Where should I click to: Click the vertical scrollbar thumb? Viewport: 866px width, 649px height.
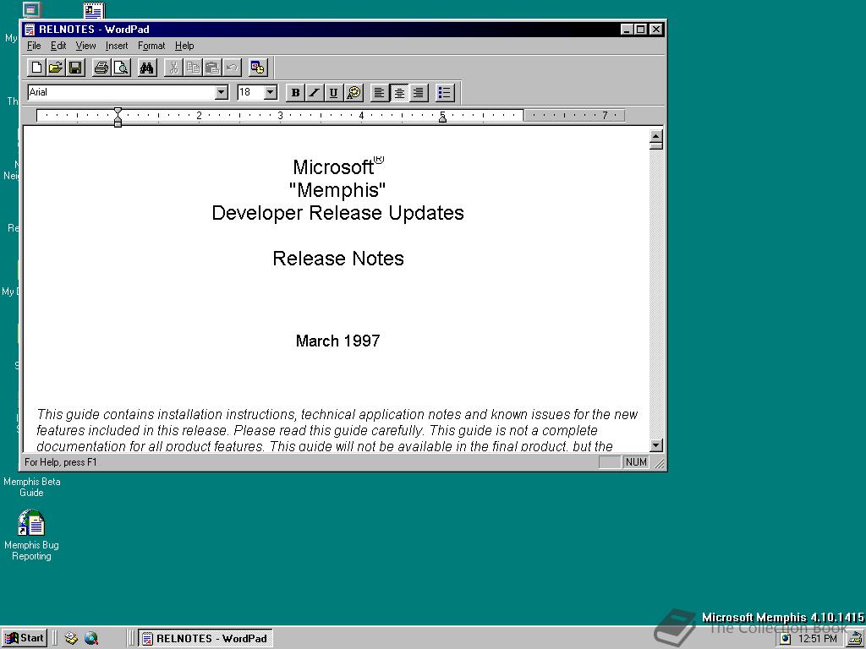click(656, 145)
